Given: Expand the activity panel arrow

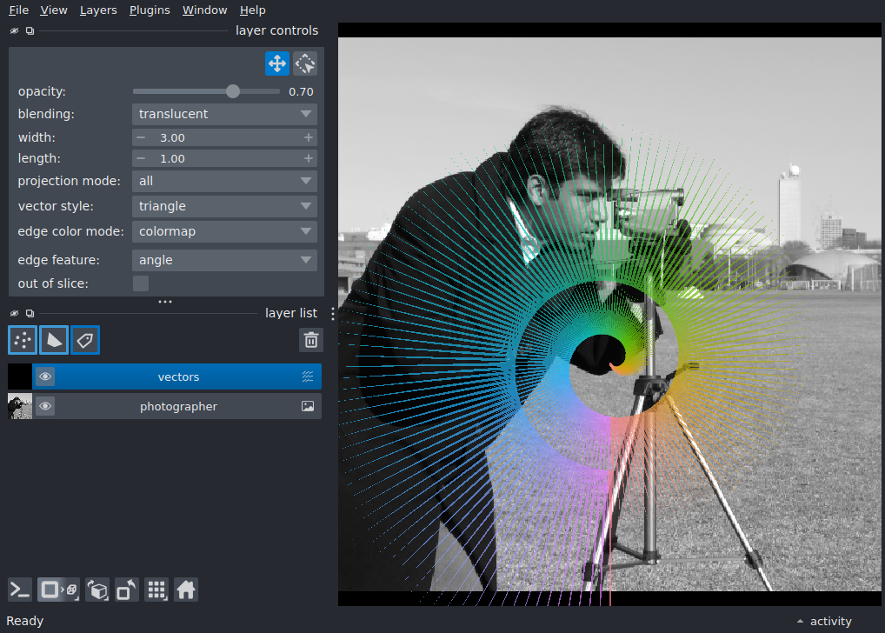Looking at the screenshot, I should click(x=800, y=621).
